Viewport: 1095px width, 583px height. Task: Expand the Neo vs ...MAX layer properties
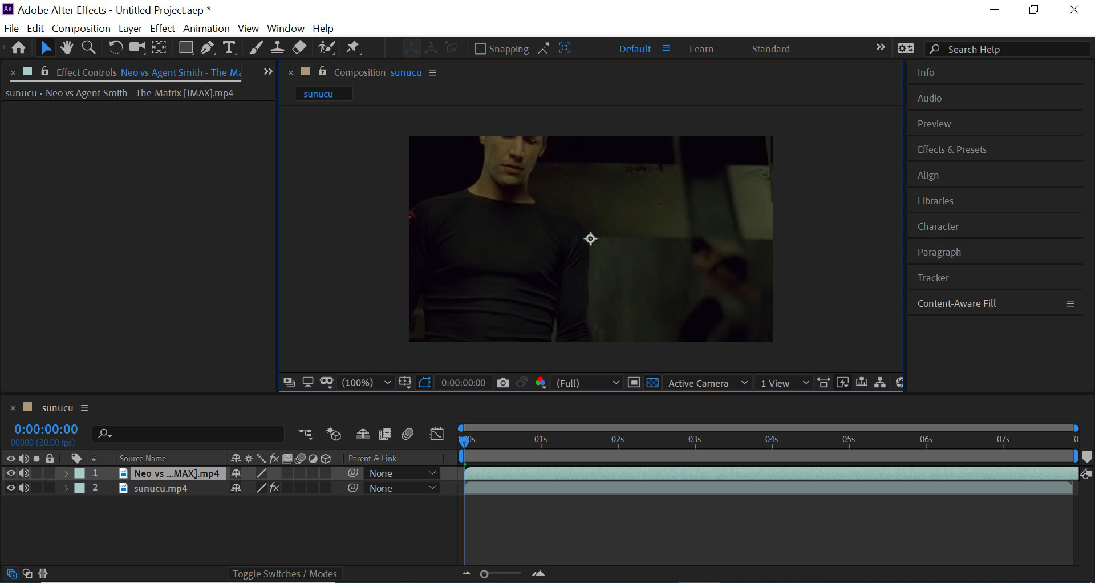[66, 473]
